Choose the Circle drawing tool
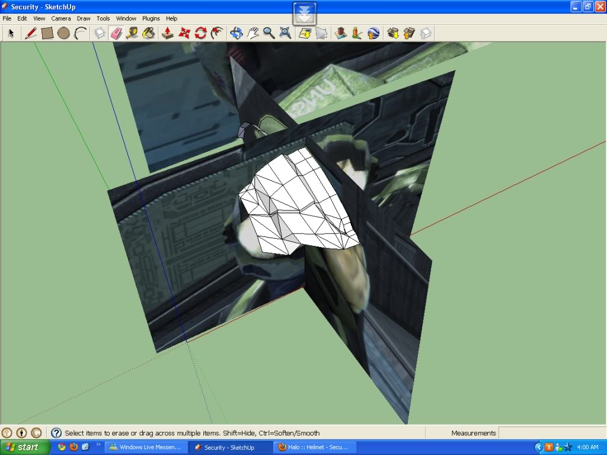 [x=63, y=33]
